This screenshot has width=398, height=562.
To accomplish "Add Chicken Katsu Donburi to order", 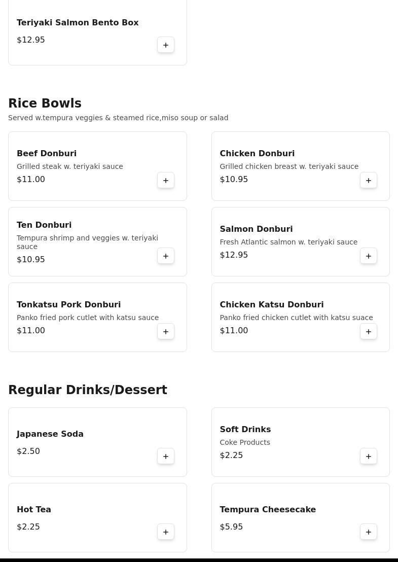I will pos(369,332).
